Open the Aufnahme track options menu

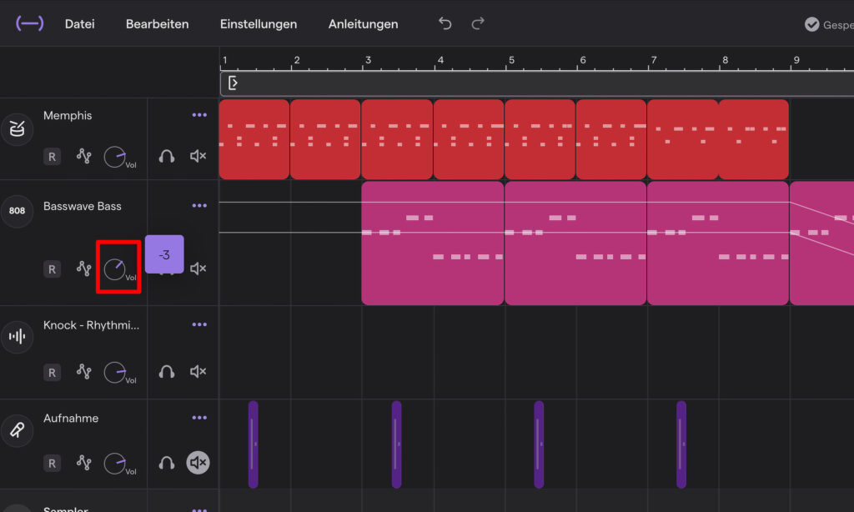(199, 418)
